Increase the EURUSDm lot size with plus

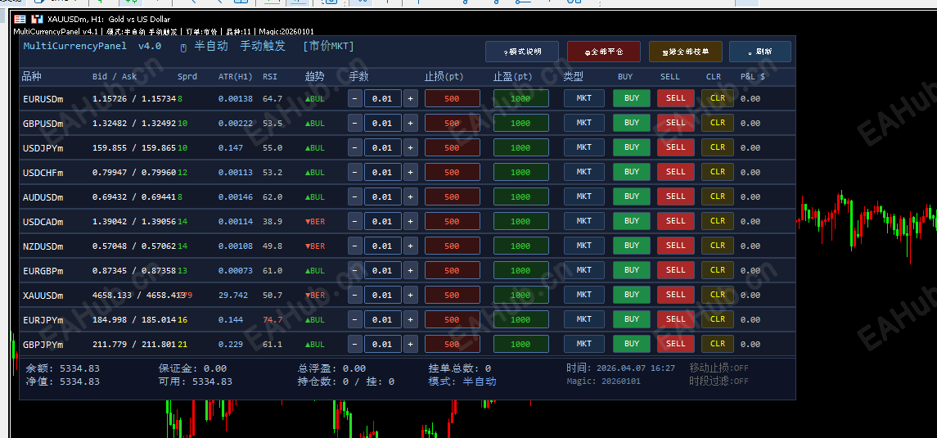click(411, 98)
